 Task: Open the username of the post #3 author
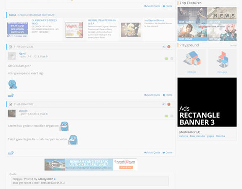[23, 111]
